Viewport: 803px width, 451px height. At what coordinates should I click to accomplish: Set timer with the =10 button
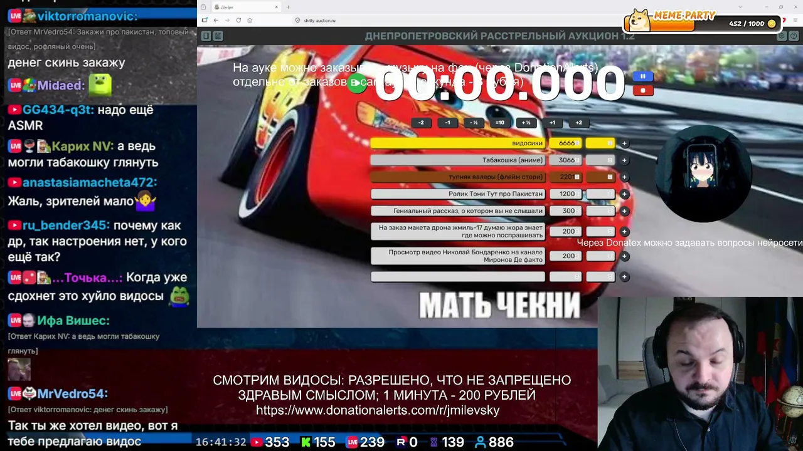coord(500,123)
